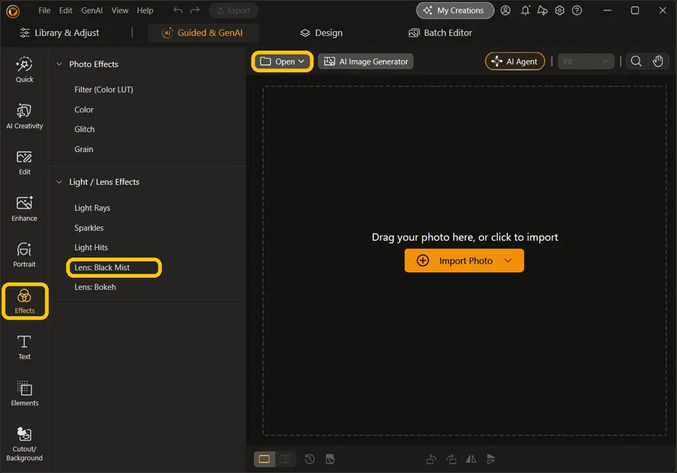The image size is (677, 473).
Task: Open the AI Agent
Action: click(515, 61)
